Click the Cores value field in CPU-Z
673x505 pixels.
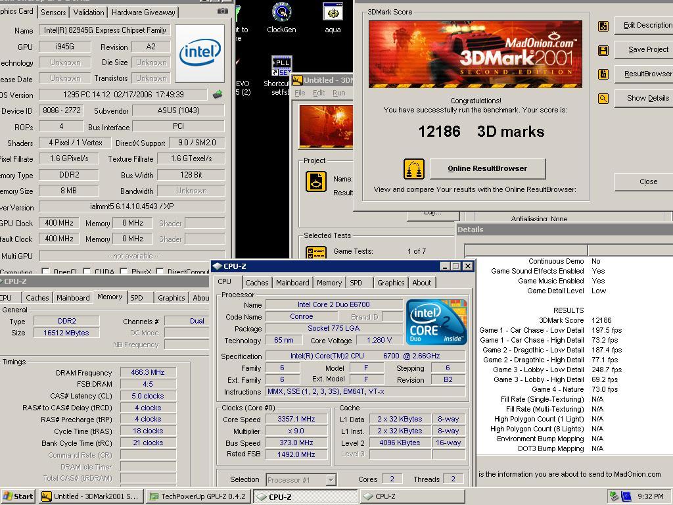tap(392, 479)
